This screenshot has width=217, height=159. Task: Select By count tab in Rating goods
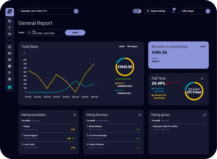pos(165,121)
